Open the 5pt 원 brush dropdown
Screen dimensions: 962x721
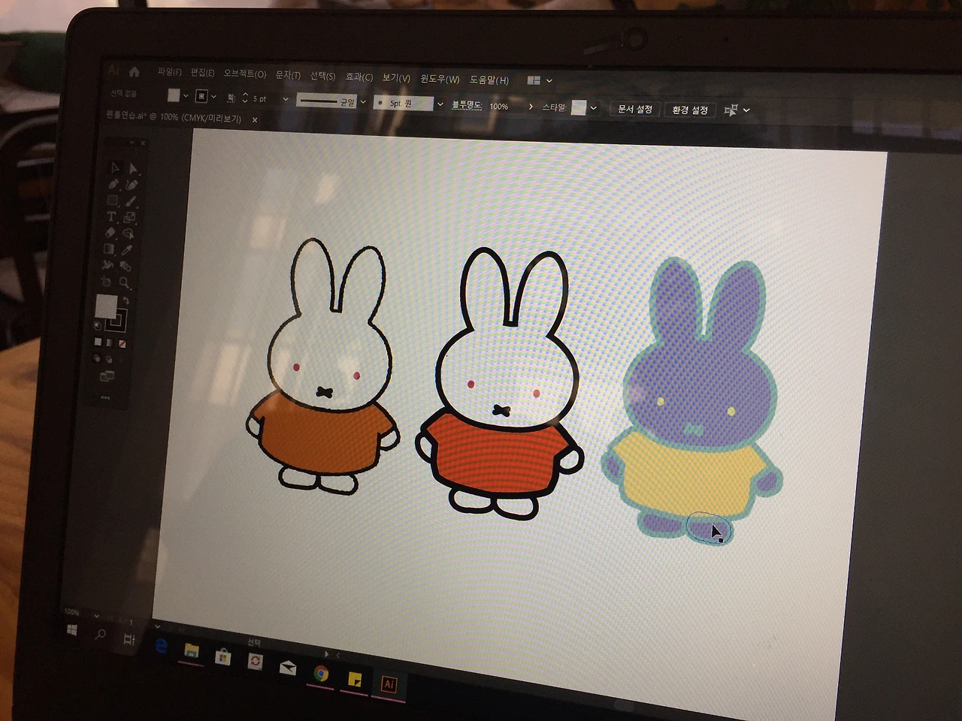click(440, 104)
